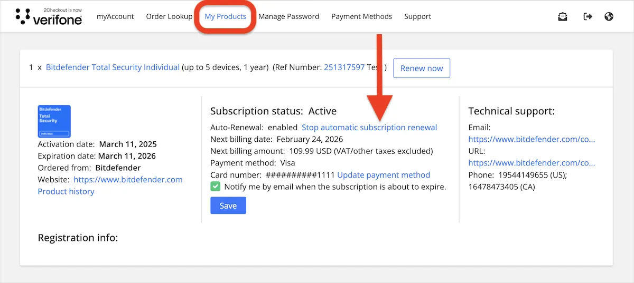Screen dimensions: 634x283
Task: Open the messages inbox icon
Action: [x=563, y=16]
